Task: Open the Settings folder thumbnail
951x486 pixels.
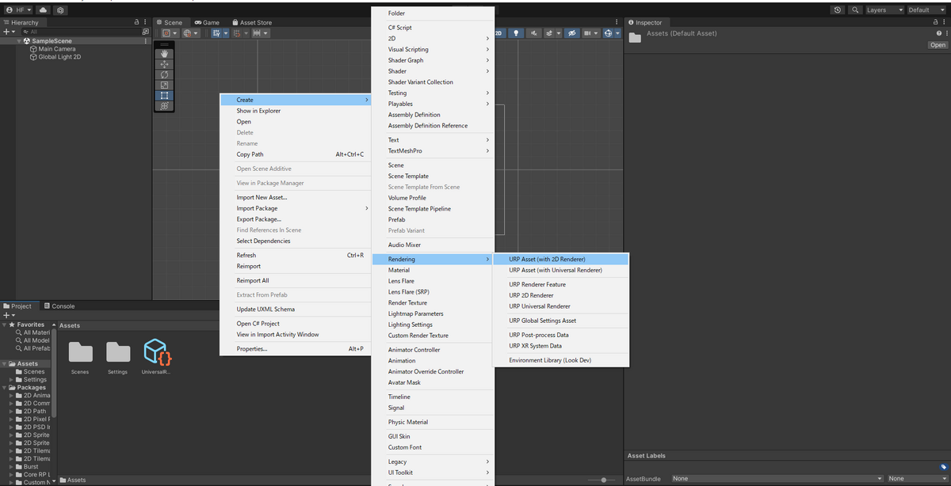Action: tap(118, 351)
